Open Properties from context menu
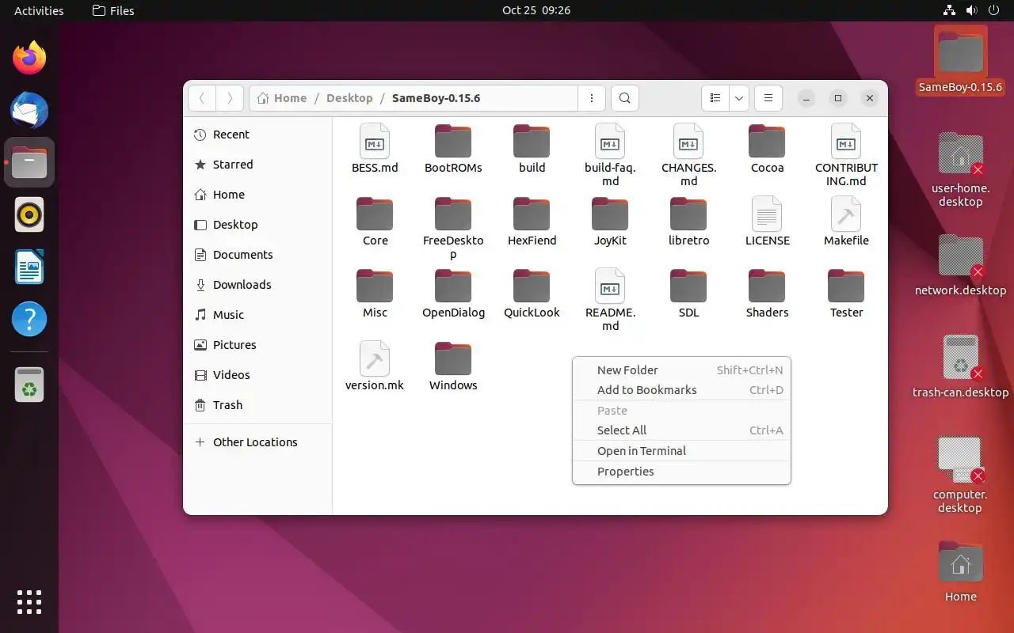This screenshot has height=633, width=1014. pyautogui.click(x=681, y=472)
